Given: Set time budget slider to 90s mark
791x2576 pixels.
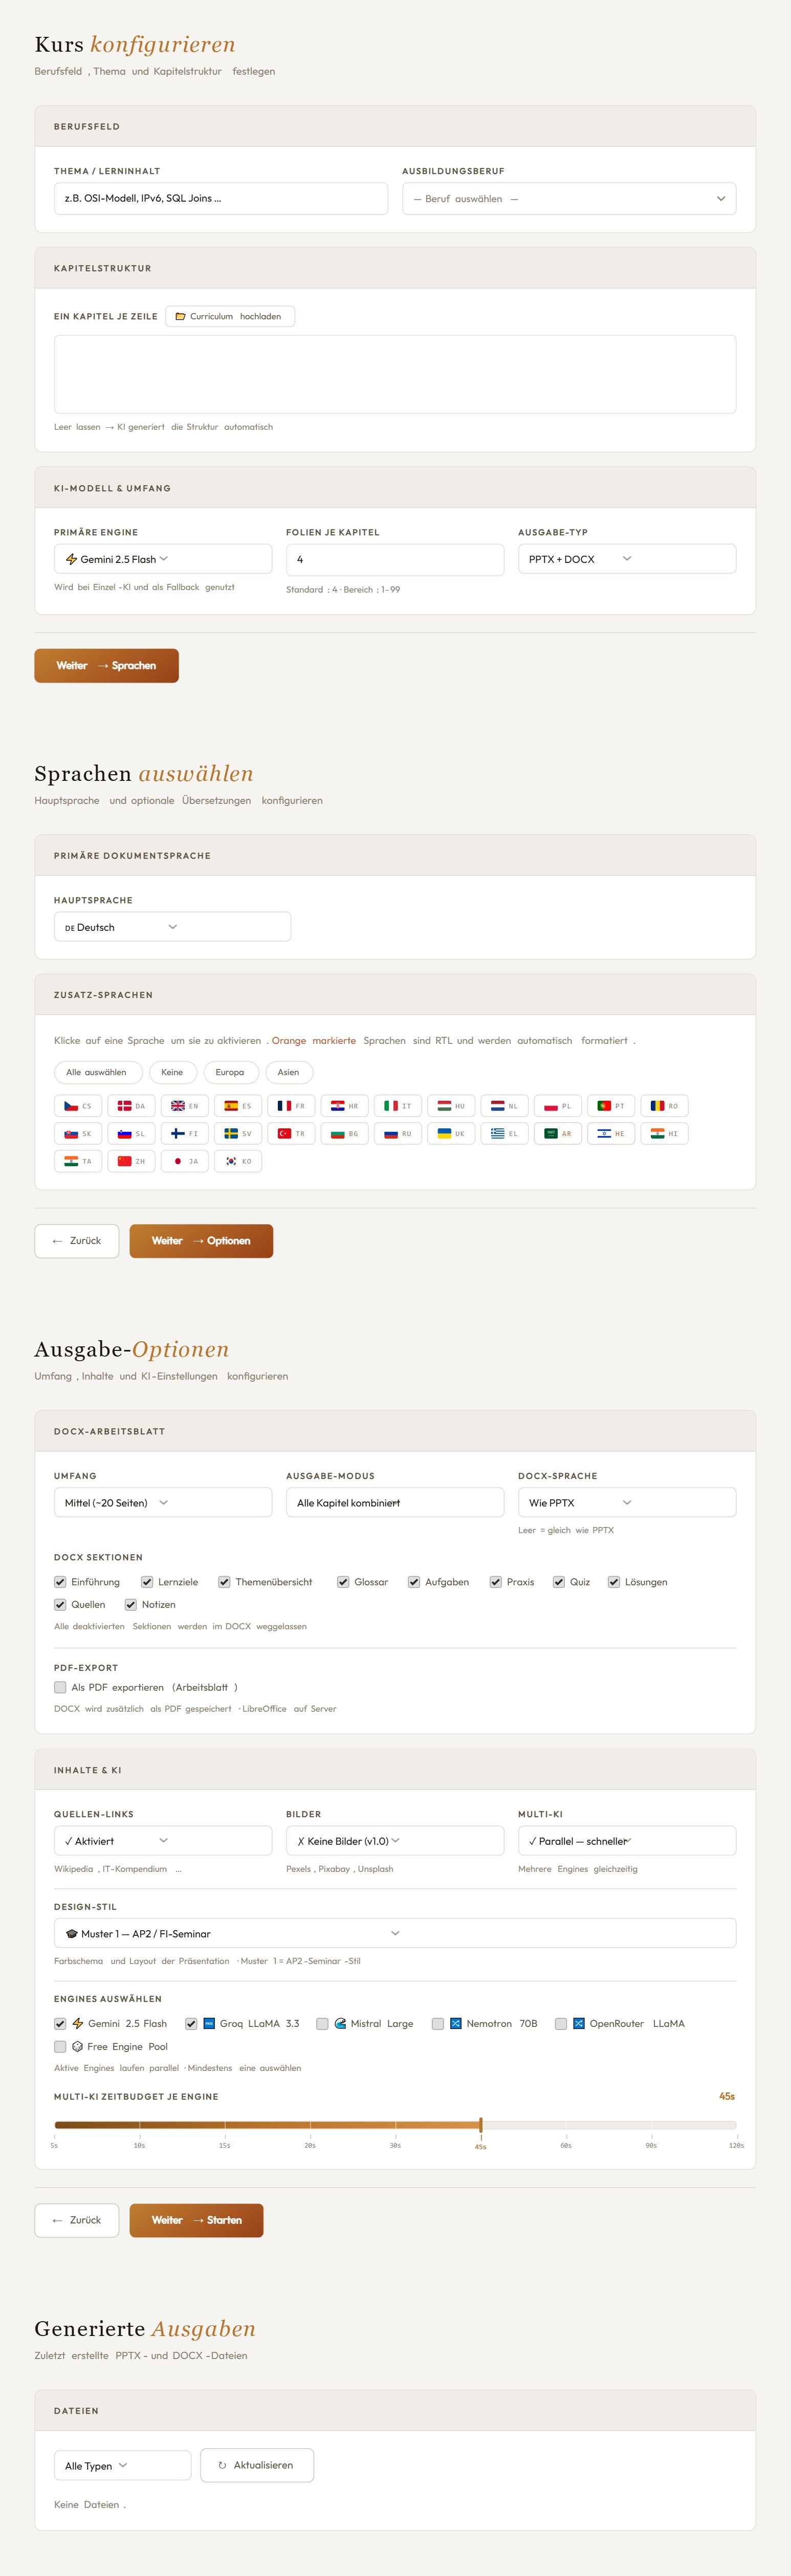Looking at the screenshot, I should 651,2125.
